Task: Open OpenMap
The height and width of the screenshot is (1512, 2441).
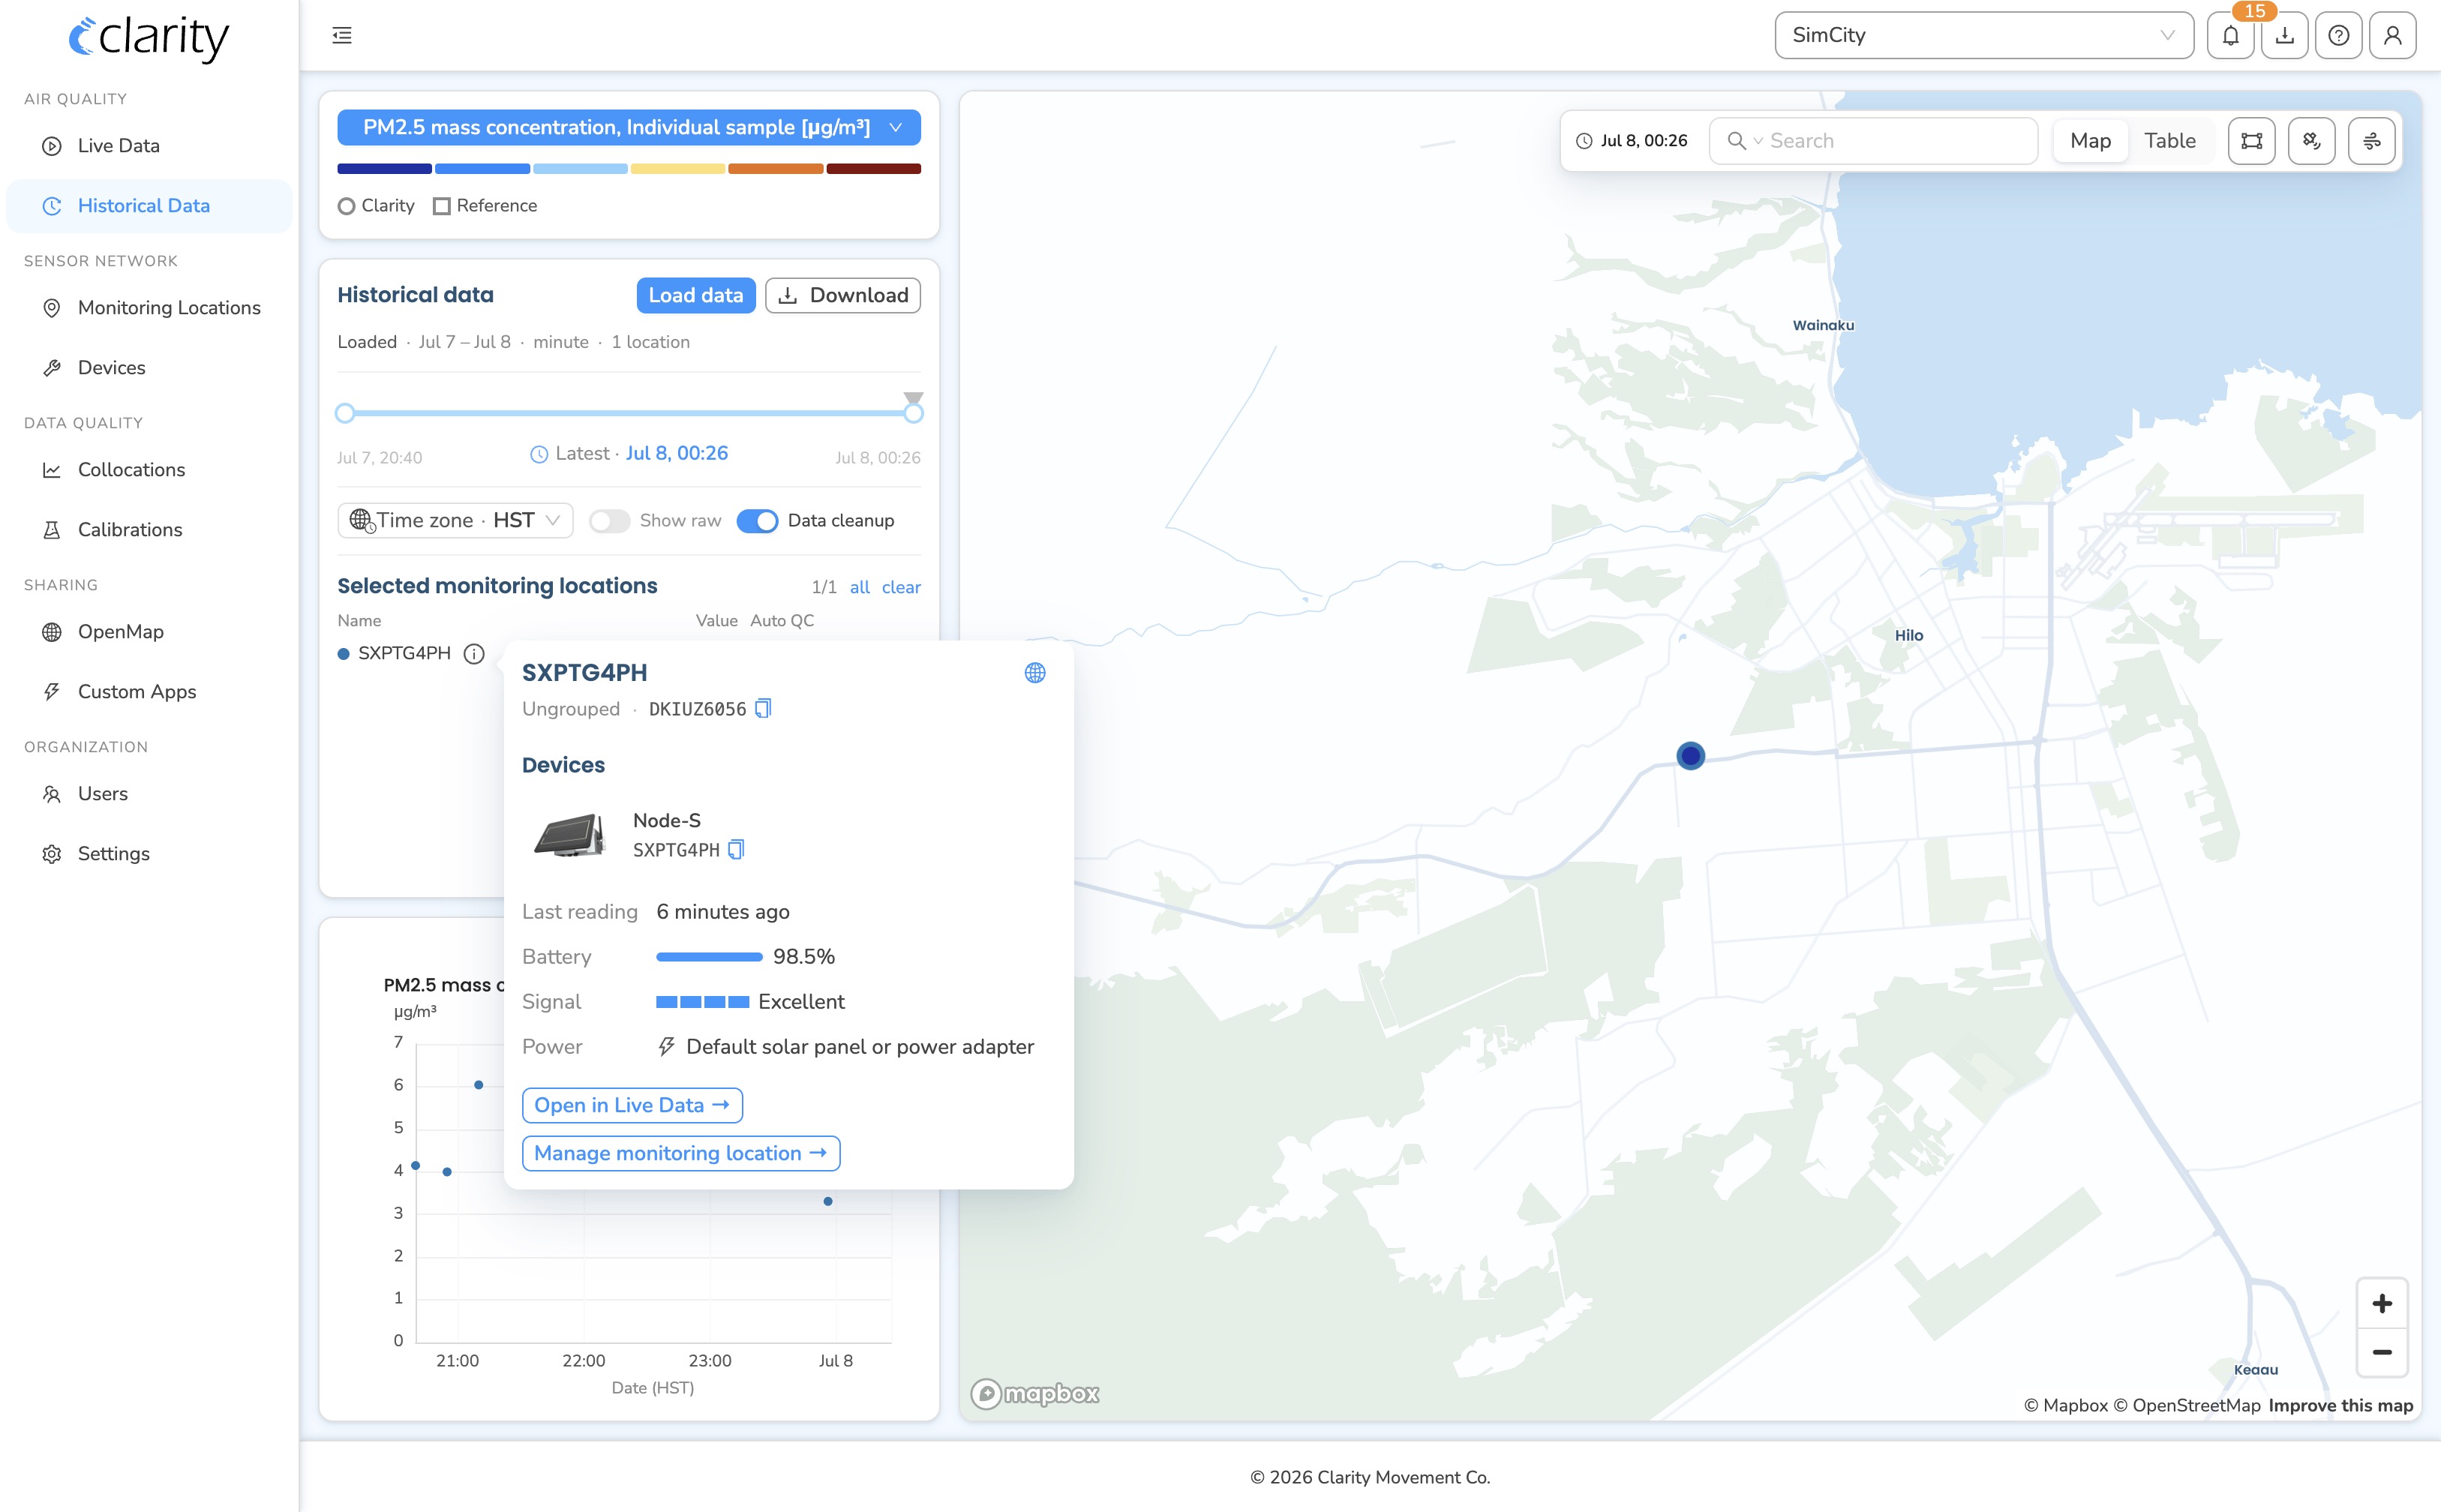Action: point(149,632)
